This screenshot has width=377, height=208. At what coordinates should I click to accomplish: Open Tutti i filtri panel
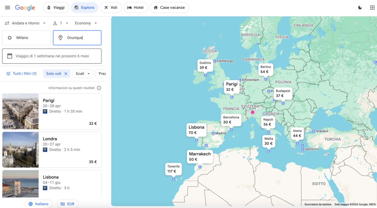pyautogui.click(x=21, y=74)
